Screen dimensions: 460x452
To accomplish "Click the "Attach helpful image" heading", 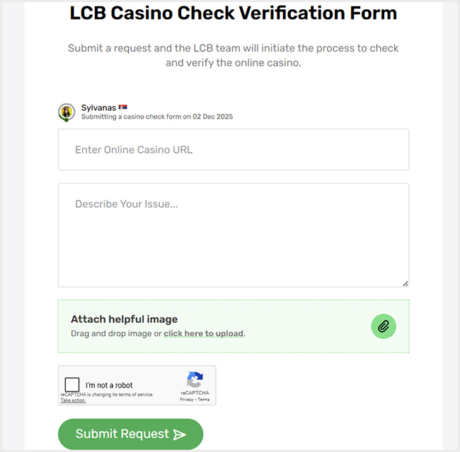I will pyautogui.click(x=124, y=319).
